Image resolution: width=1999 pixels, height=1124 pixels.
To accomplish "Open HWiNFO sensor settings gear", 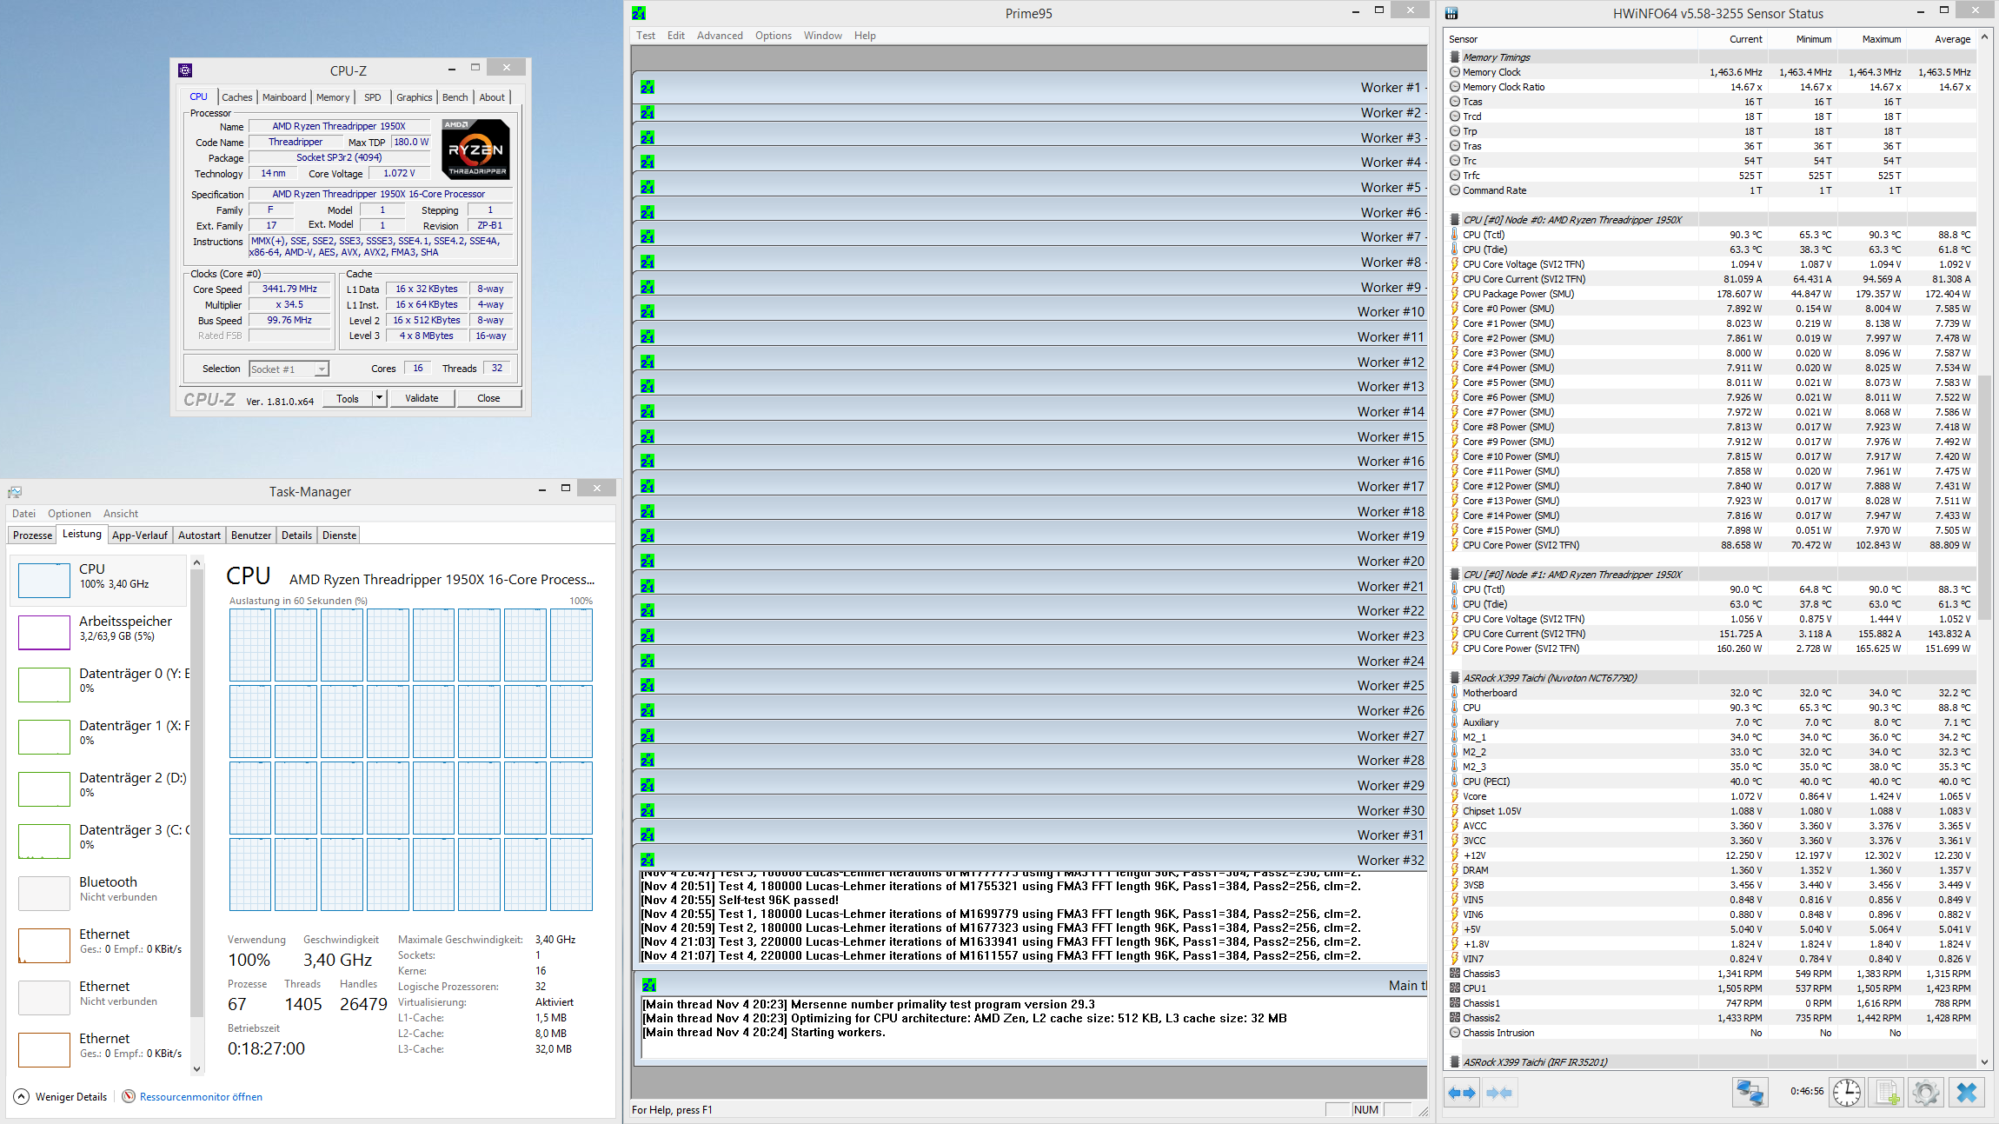I will pyautogui.click(x=1925, y=1093).
